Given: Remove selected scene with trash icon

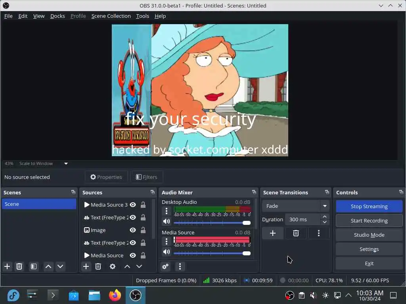Looking at the screenshot, I should pos(19,266).
